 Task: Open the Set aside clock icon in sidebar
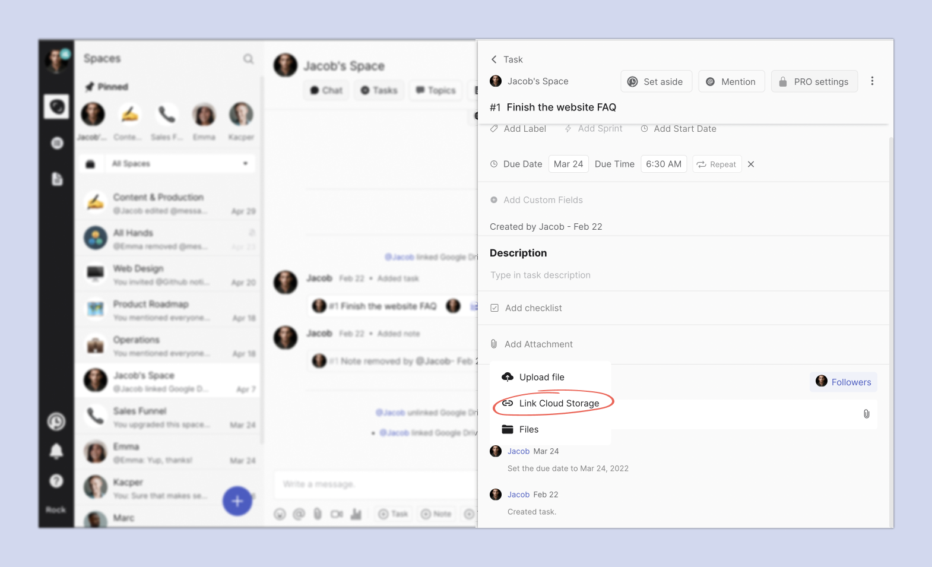click(56, 422)
